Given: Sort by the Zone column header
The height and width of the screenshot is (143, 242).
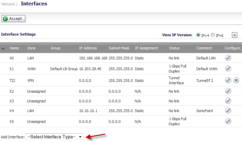Looking at the screenshot, I should coord(31,48).
